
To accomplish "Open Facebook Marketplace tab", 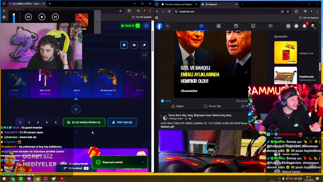I will tap(253, 26).
